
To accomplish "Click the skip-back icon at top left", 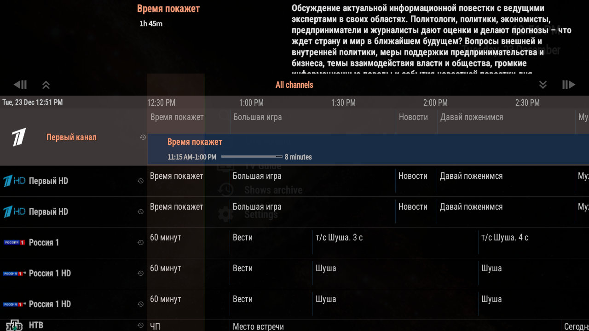I will tap(20, 85).
